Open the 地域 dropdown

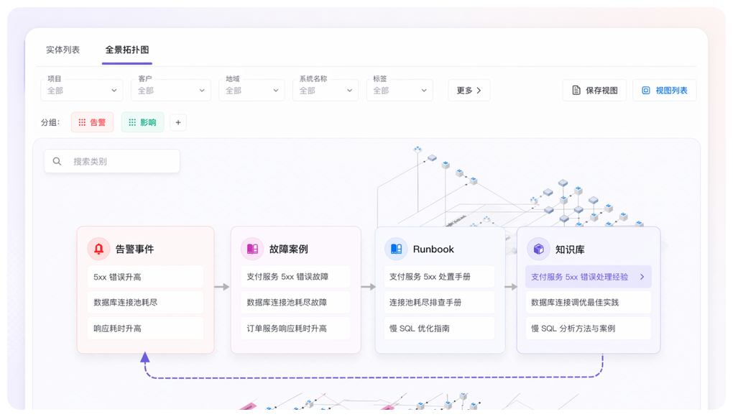[252, 90]
